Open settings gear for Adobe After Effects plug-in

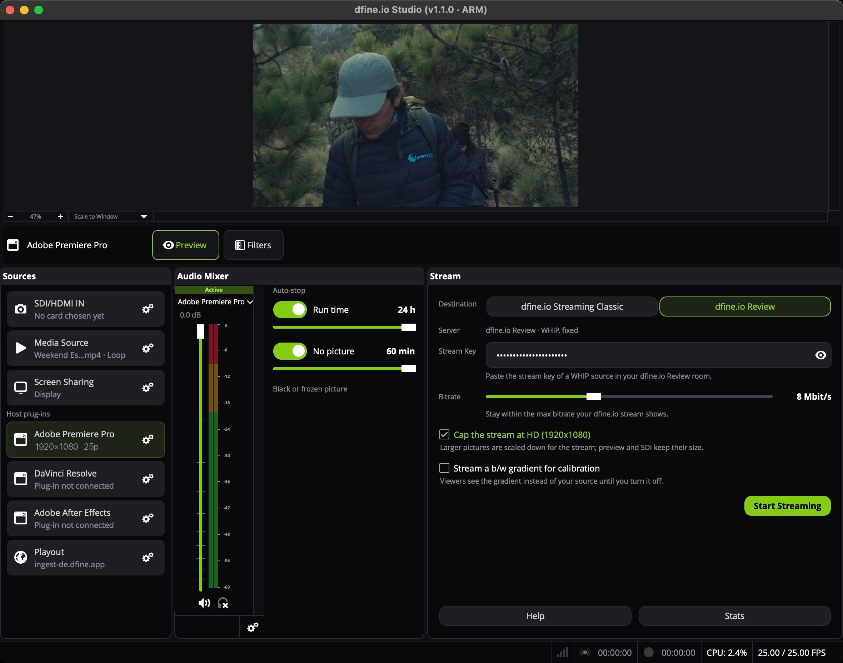[x=148, y=518]
